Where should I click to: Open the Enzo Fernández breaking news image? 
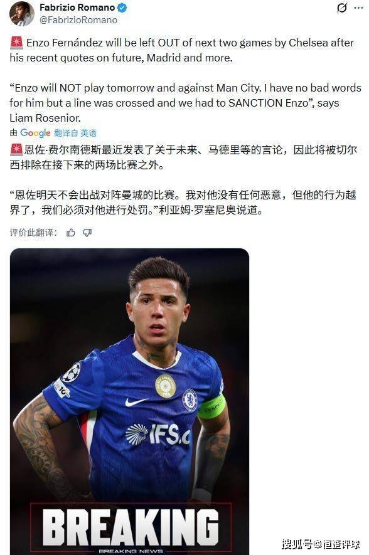(x=130, y=401)
